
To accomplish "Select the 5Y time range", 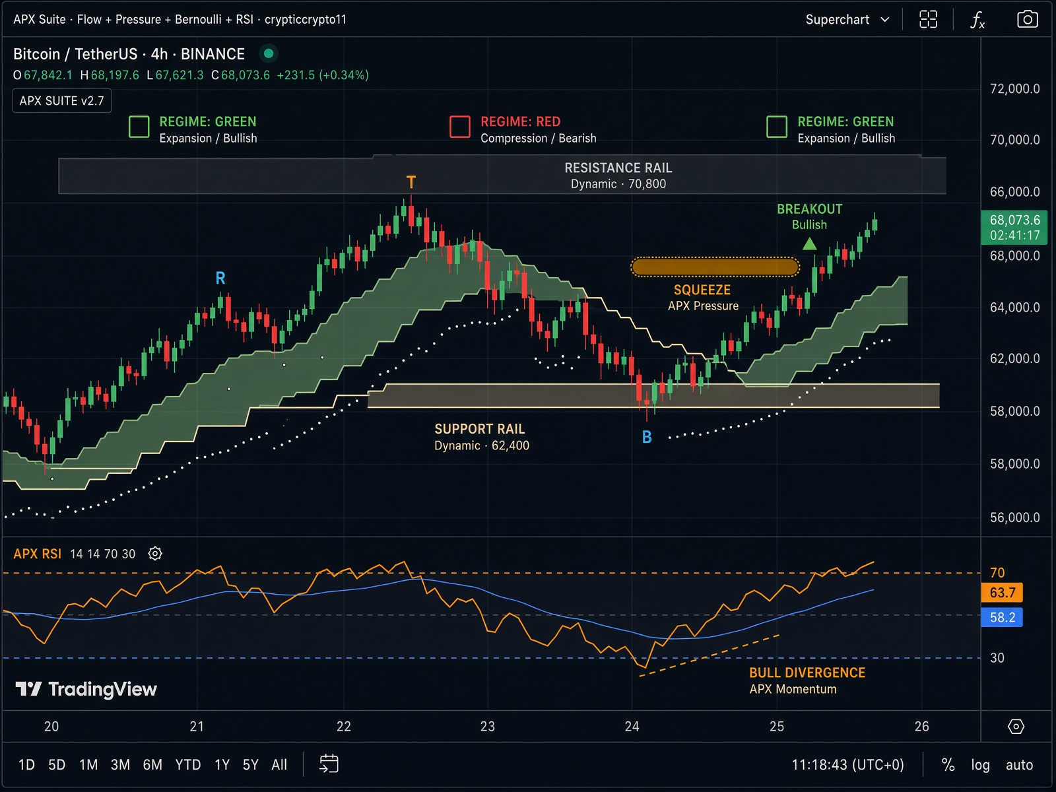I will tap(251, 765).
